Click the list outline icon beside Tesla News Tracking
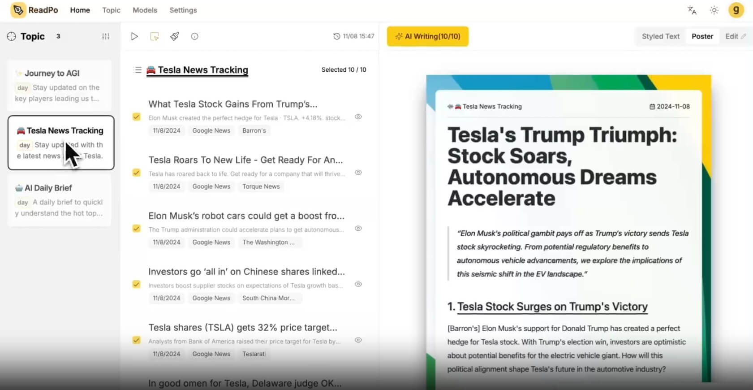The height and width of the screenshot is (390, 753). click(138, 70)
